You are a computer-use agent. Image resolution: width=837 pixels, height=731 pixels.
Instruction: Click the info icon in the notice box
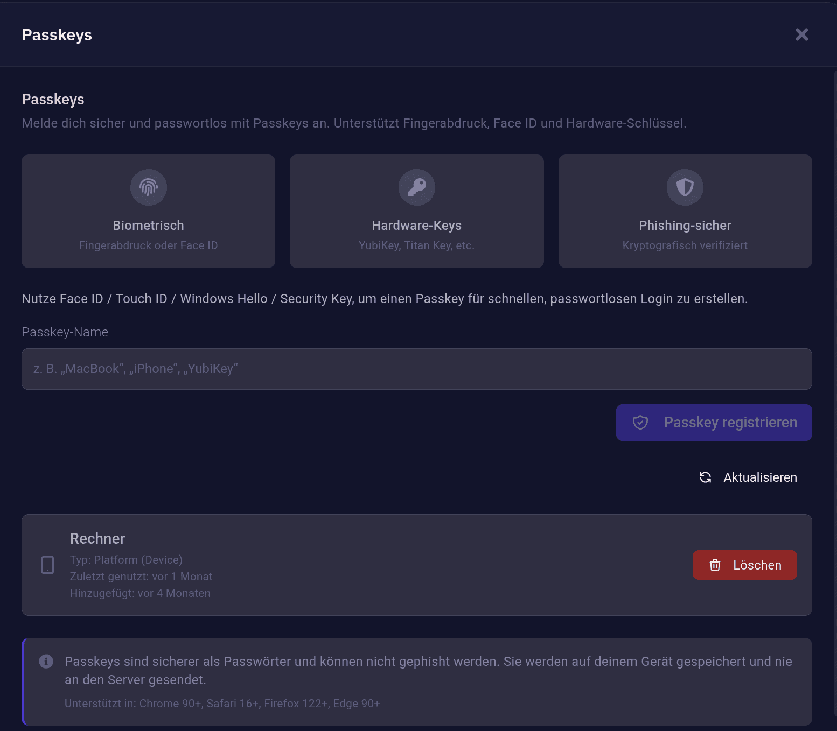46,662
